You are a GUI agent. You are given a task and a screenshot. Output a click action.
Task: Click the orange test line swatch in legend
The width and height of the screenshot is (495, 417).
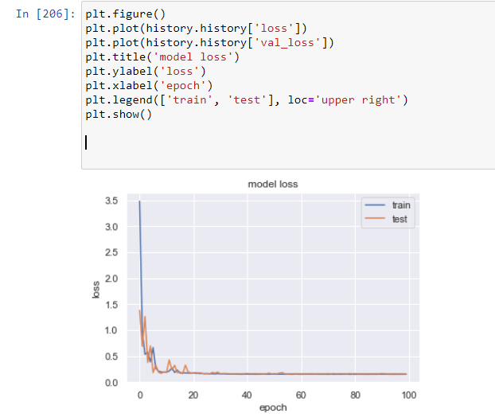pyautogui.click(x=376, y=218)
